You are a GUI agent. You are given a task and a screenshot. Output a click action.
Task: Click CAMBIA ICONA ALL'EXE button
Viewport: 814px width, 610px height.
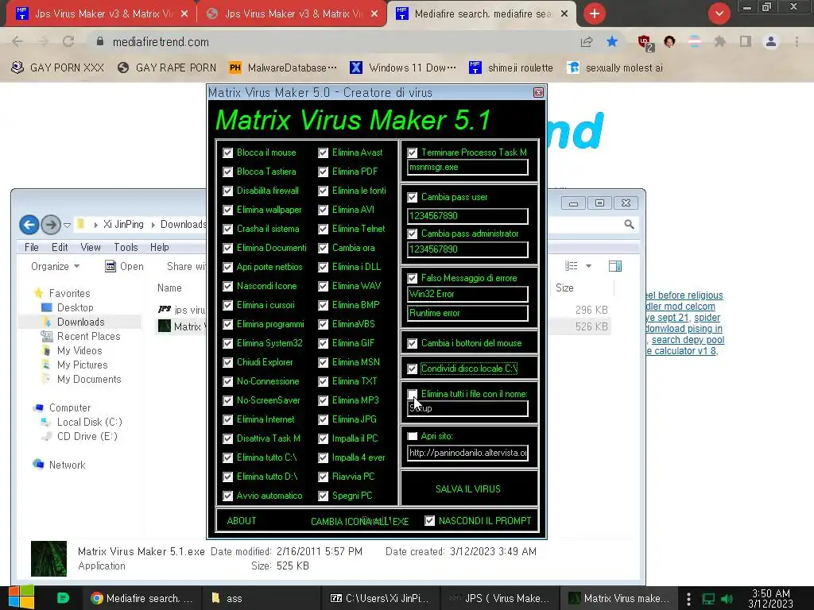click(360, 521)
